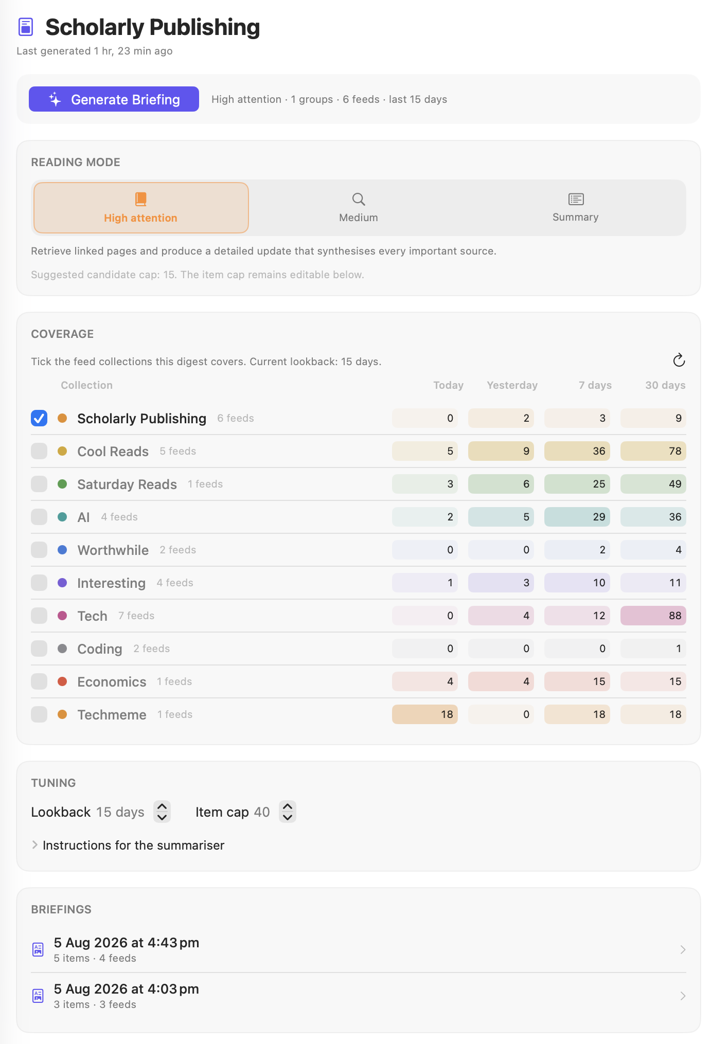Click Techmeme's Today count of 18
The height and width of the screenshot is (1044, 711).
(x=425, y=714)
